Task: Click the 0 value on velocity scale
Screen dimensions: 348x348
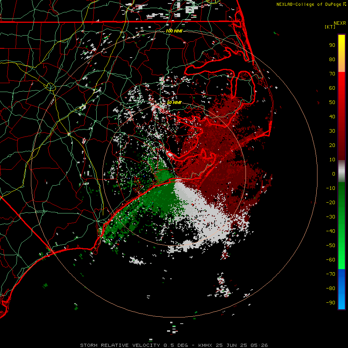Action: tap(334, 174)
